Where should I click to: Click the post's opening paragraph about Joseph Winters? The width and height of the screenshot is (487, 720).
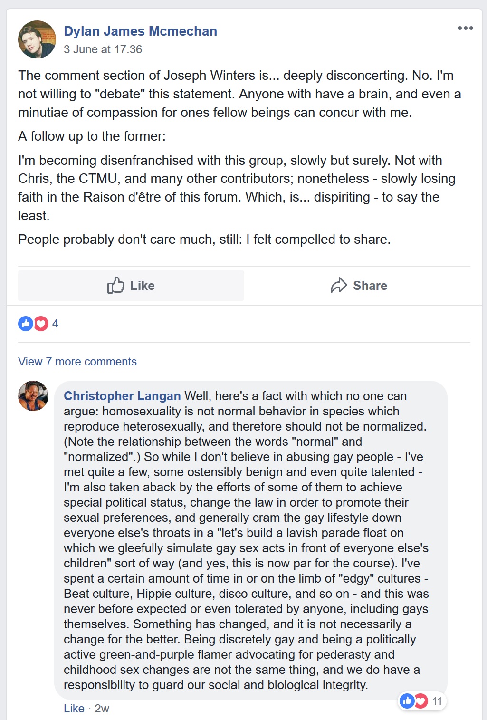pyautogui.click(x=238, y=94)
